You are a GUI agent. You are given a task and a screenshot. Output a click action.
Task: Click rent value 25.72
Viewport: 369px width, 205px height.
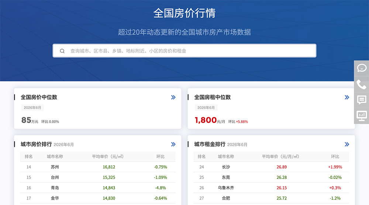pos(282,198)
